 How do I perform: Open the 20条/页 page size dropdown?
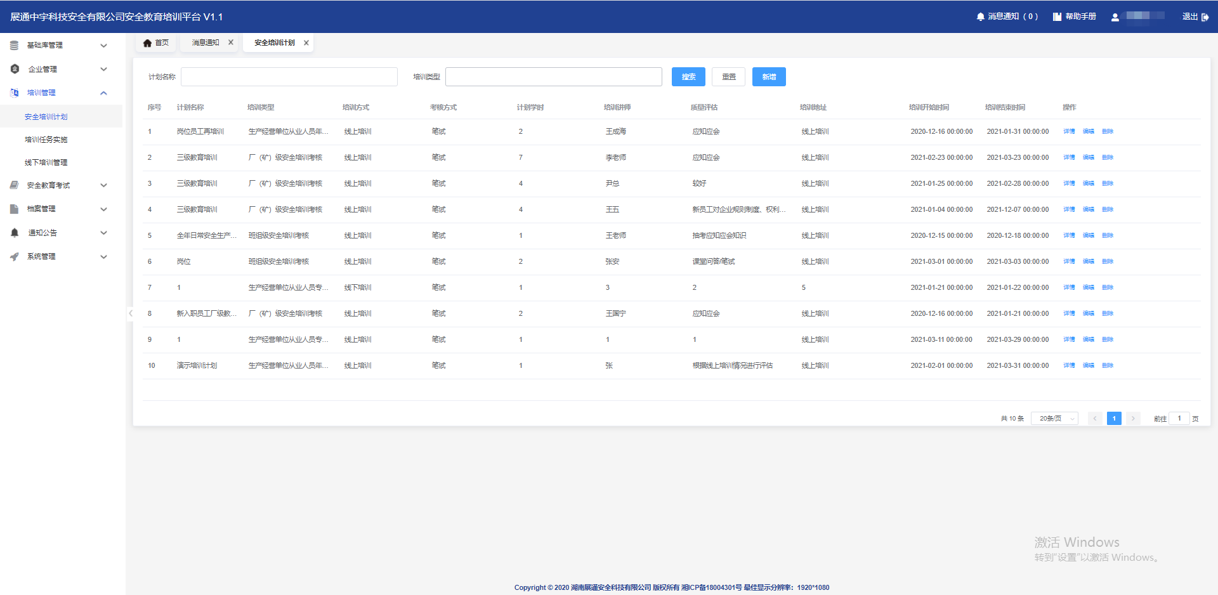tap(1054, 419)
